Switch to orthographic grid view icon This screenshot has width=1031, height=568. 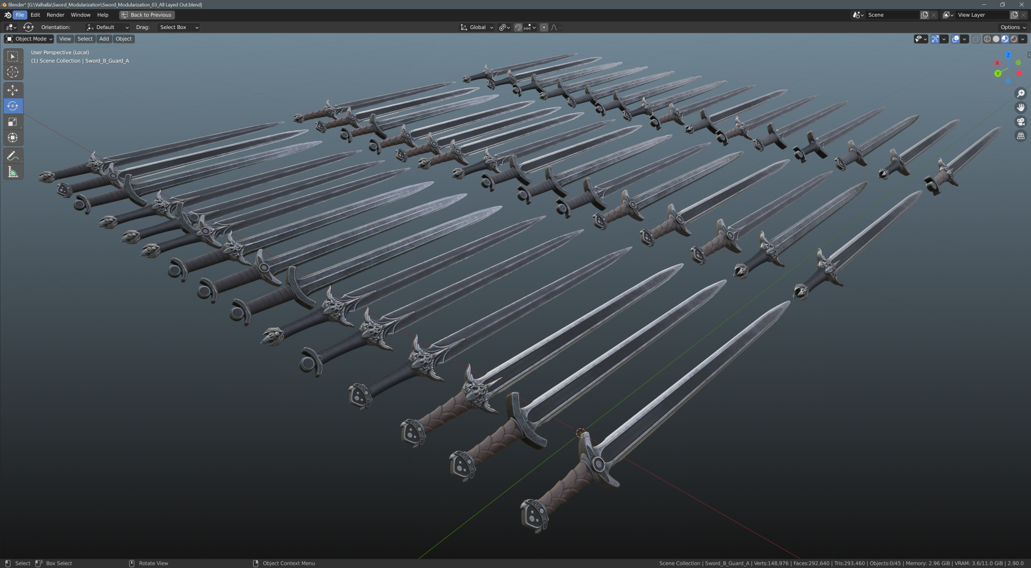point(1020,136)
